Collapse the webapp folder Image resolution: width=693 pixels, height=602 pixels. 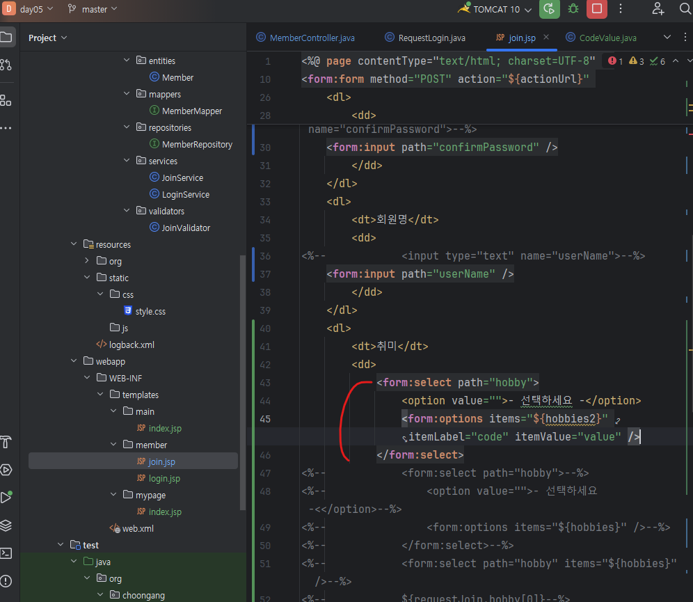(74, 361)
